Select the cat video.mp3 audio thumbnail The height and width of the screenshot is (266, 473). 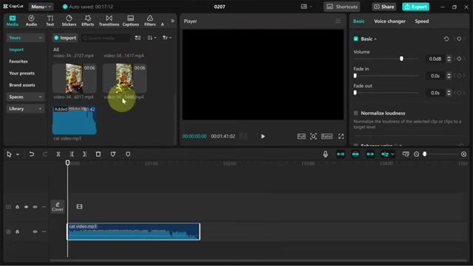pyautogui.click(x=75, y=120)
